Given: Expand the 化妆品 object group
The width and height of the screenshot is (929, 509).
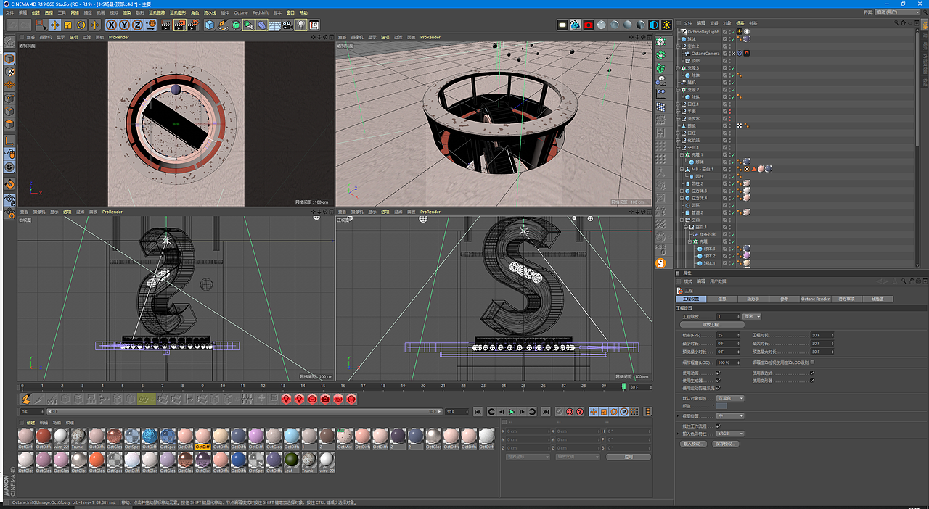Looking at the screenshot, I should 679,141.
